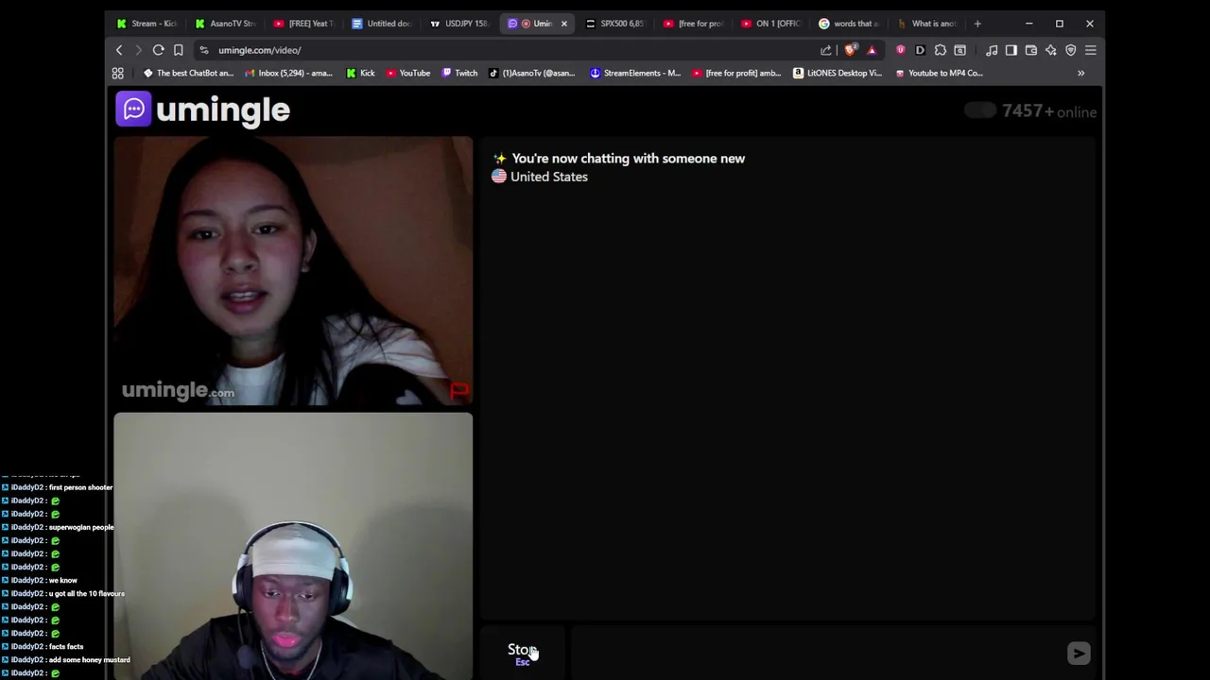1210x680 pixels.
Task: Open the LitONES Desktop bookmark
Action: tap(838, 73)
